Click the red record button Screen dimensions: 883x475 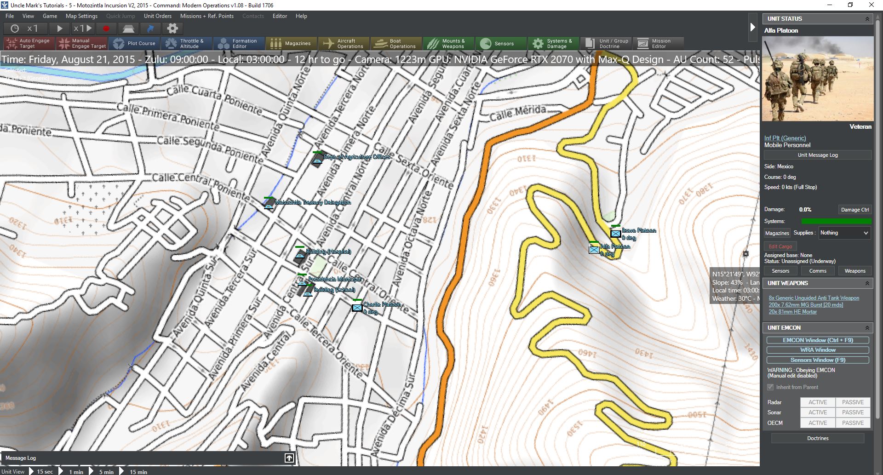click(x=106, y=29)
